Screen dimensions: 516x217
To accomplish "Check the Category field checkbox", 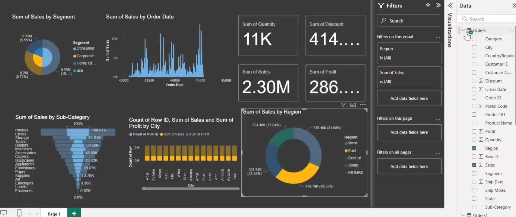I will click(x=474, y=39).
